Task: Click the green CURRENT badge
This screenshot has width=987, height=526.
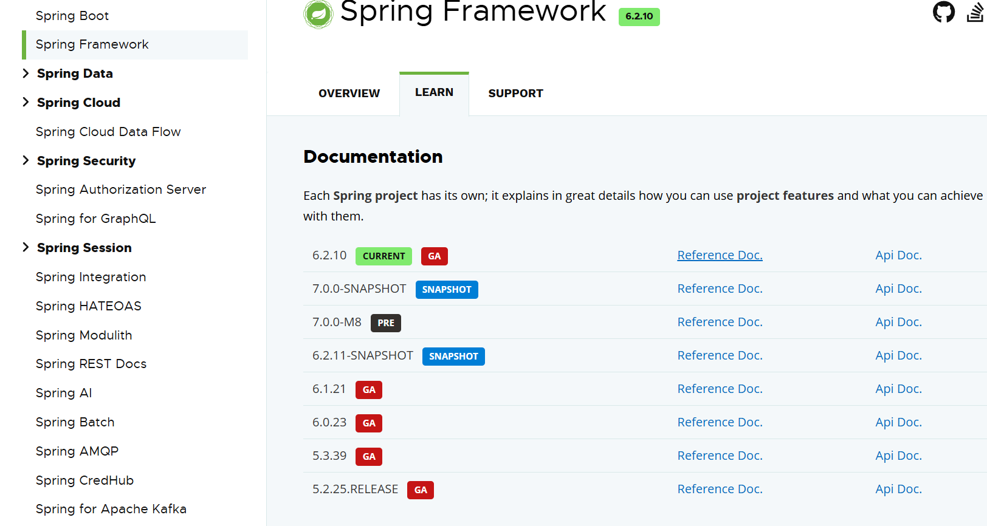Action: 383,256
